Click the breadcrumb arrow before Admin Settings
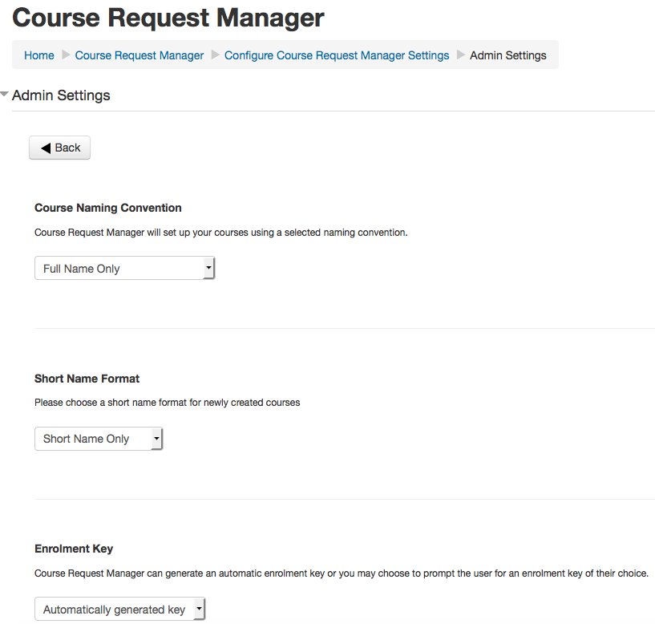This screenshot has width=655, height=624. coord(460,55)
